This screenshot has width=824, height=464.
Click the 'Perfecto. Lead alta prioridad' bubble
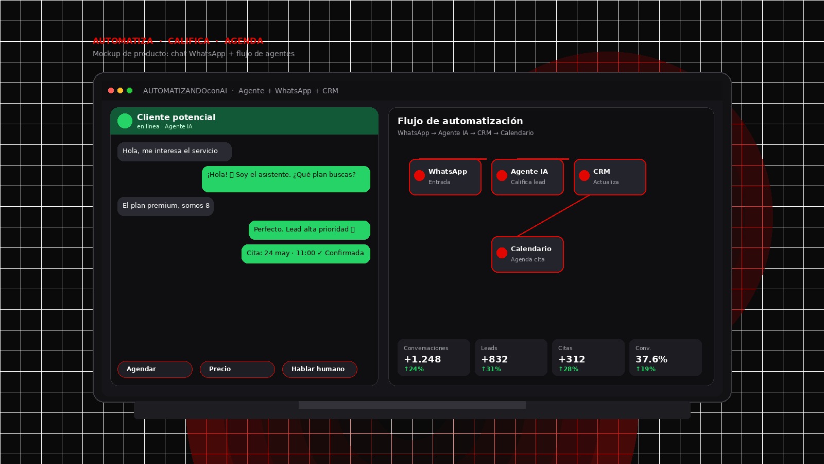[x=309, y=230]
